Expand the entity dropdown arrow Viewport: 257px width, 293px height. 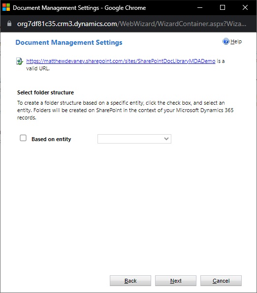[166, 139]
